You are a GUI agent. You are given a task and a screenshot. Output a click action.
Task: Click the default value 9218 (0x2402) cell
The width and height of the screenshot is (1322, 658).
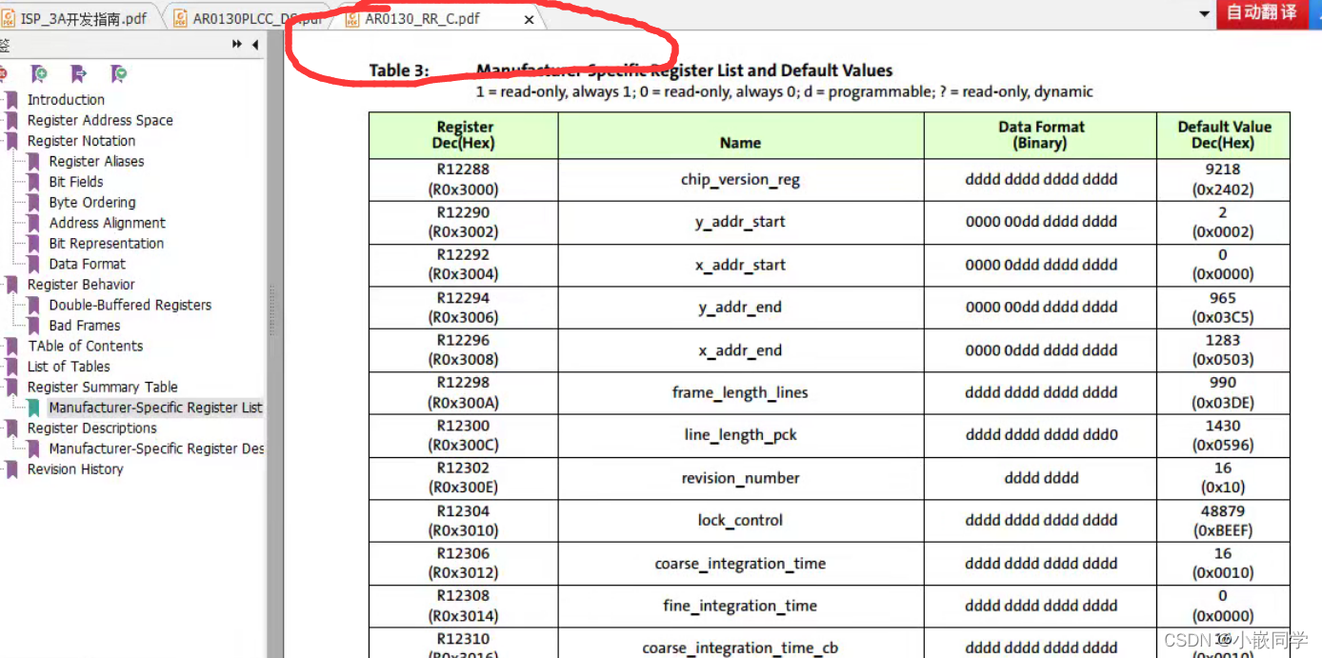coord(1223,179)
